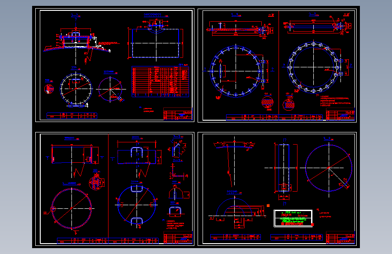
Task: Pick the tall narrow blue rectangle view
Action: (284, 168)
